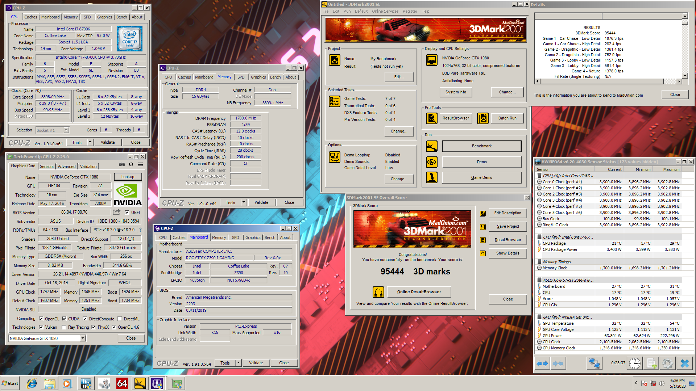The width and height of the screenshot is (696, 391).
Task: Open the NVIDIA GeForce GTX 1080 GPU selector dropdown
Action: pyautogui.click(x=83, y=339)
